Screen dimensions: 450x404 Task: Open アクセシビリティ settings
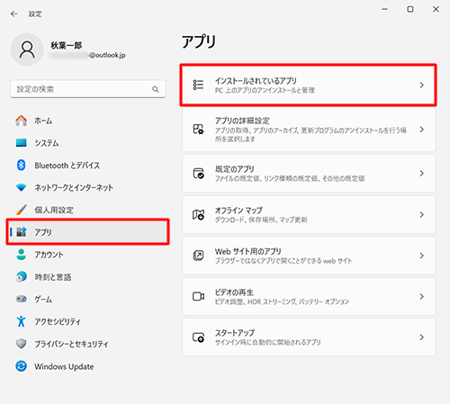(87, 321)
